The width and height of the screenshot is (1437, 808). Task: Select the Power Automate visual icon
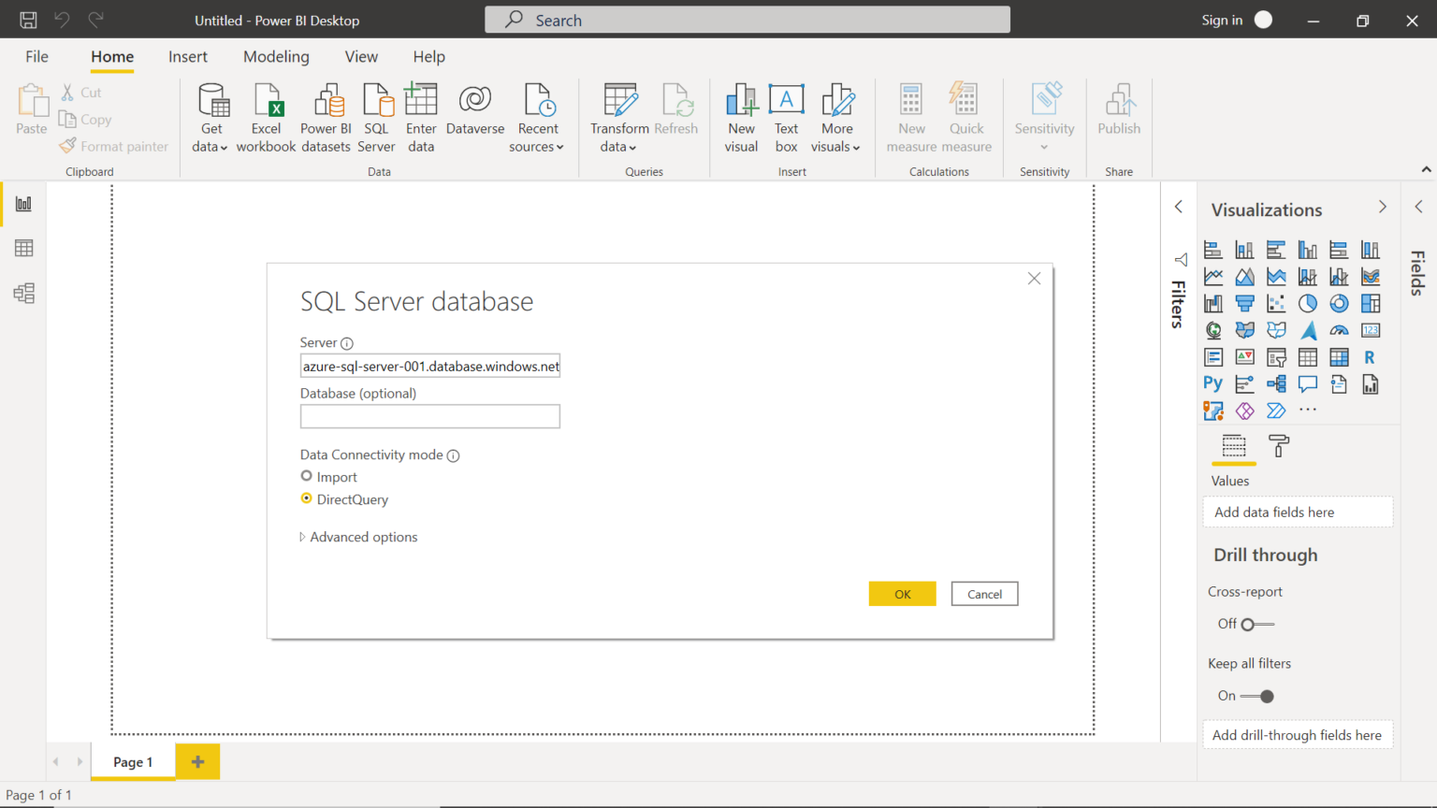[x=1276, y=410]
